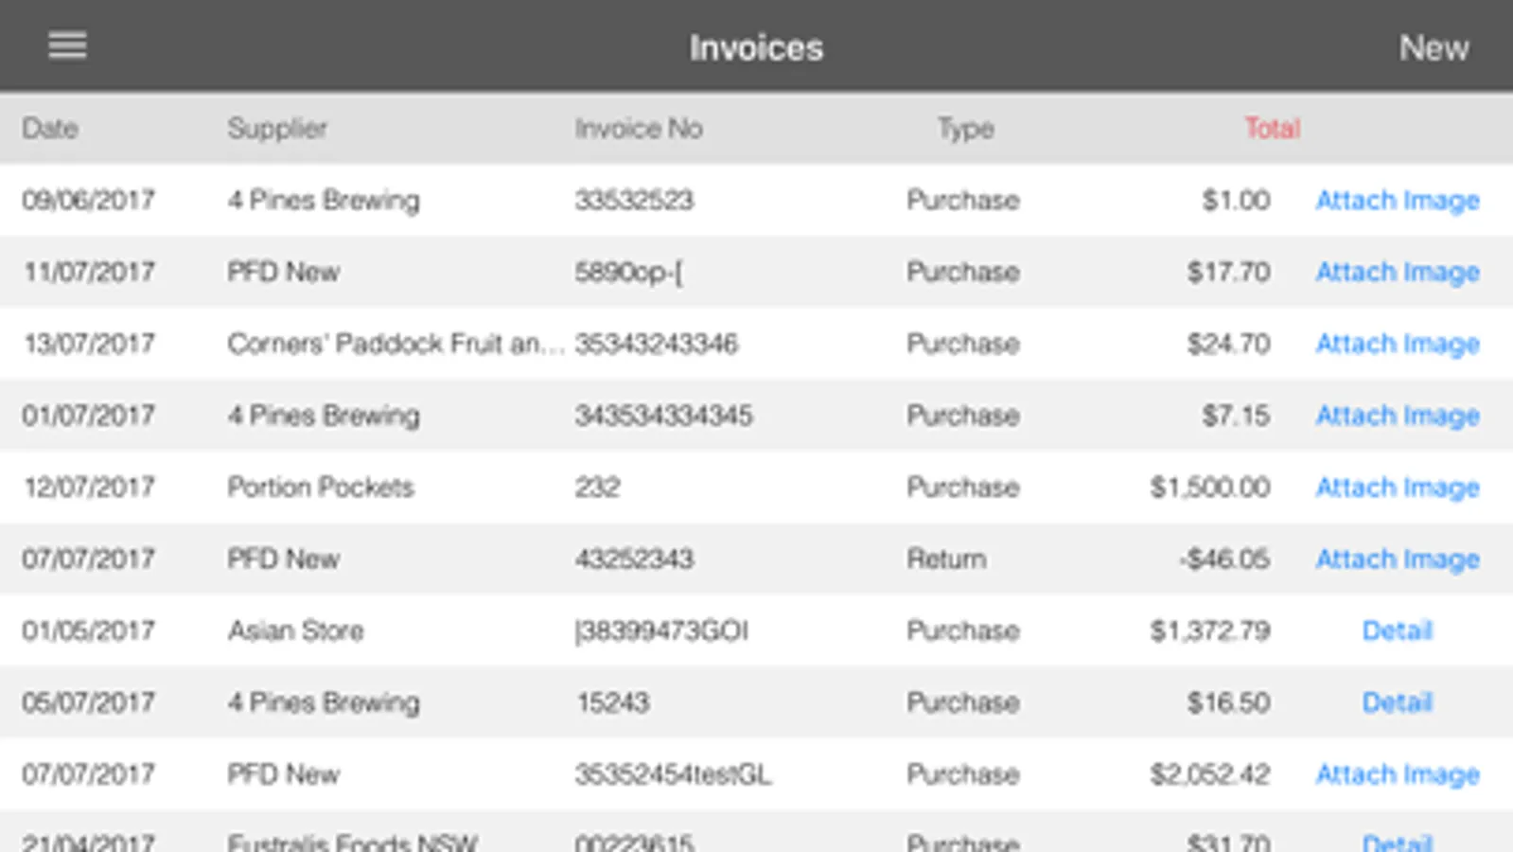The image size is (1513, 852).
Task: Attach image to Portion Pockets invoice
Action: click(1397, 488)
